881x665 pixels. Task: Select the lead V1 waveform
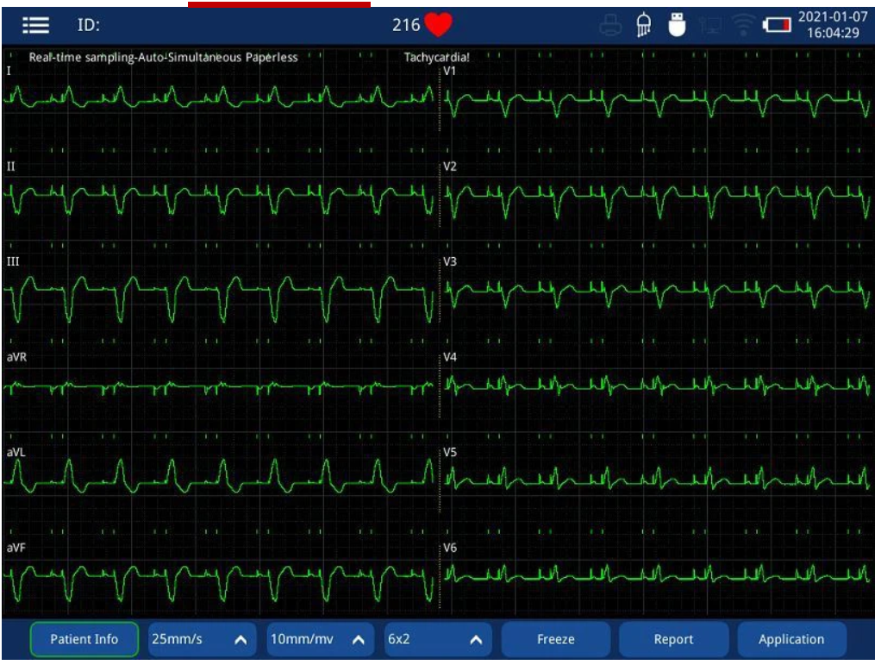pos(655,101)
